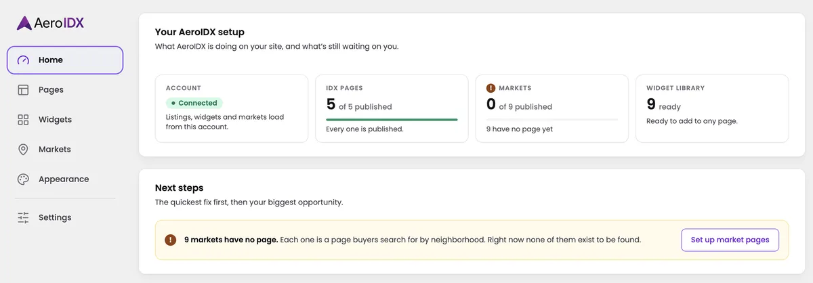Viewport: 813px width, 283px height.
Task: Click the "ACCOUNT" label
Action: 184,88
